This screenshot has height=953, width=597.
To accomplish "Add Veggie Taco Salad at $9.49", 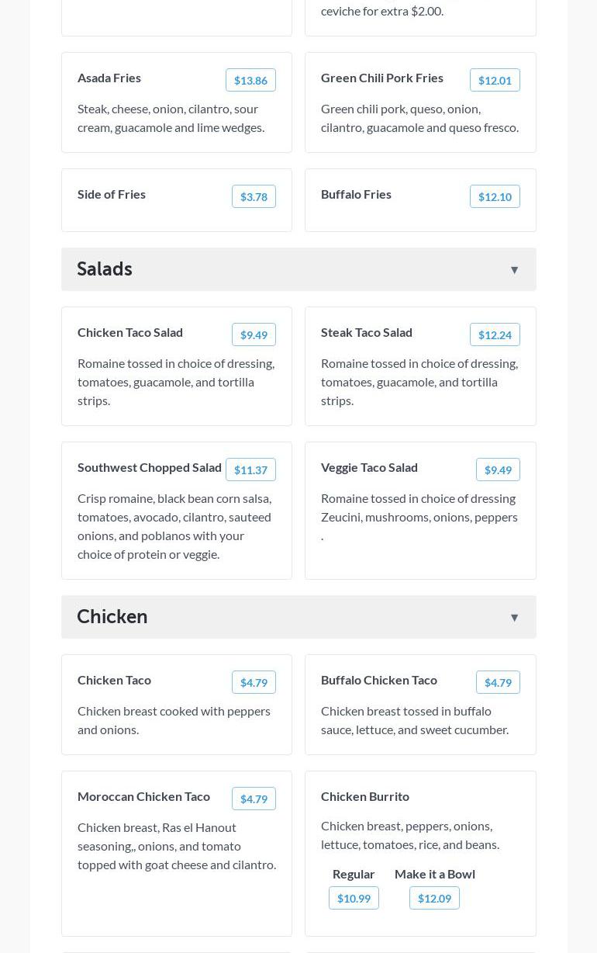I will [497, 470].
